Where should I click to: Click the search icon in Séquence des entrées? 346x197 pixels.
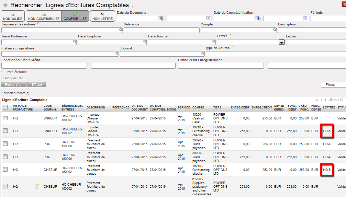click(x=121, y=30)
